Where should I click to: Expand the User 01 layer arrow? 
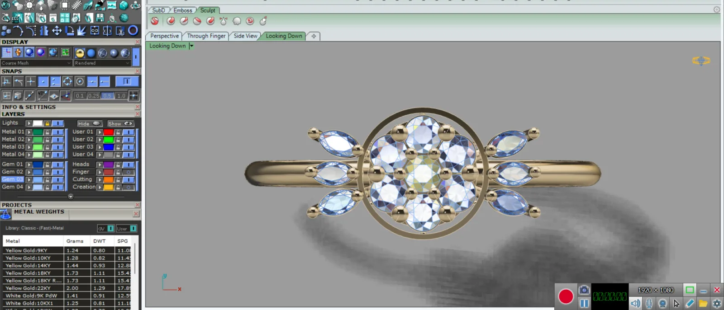click(x=100, y=132)
